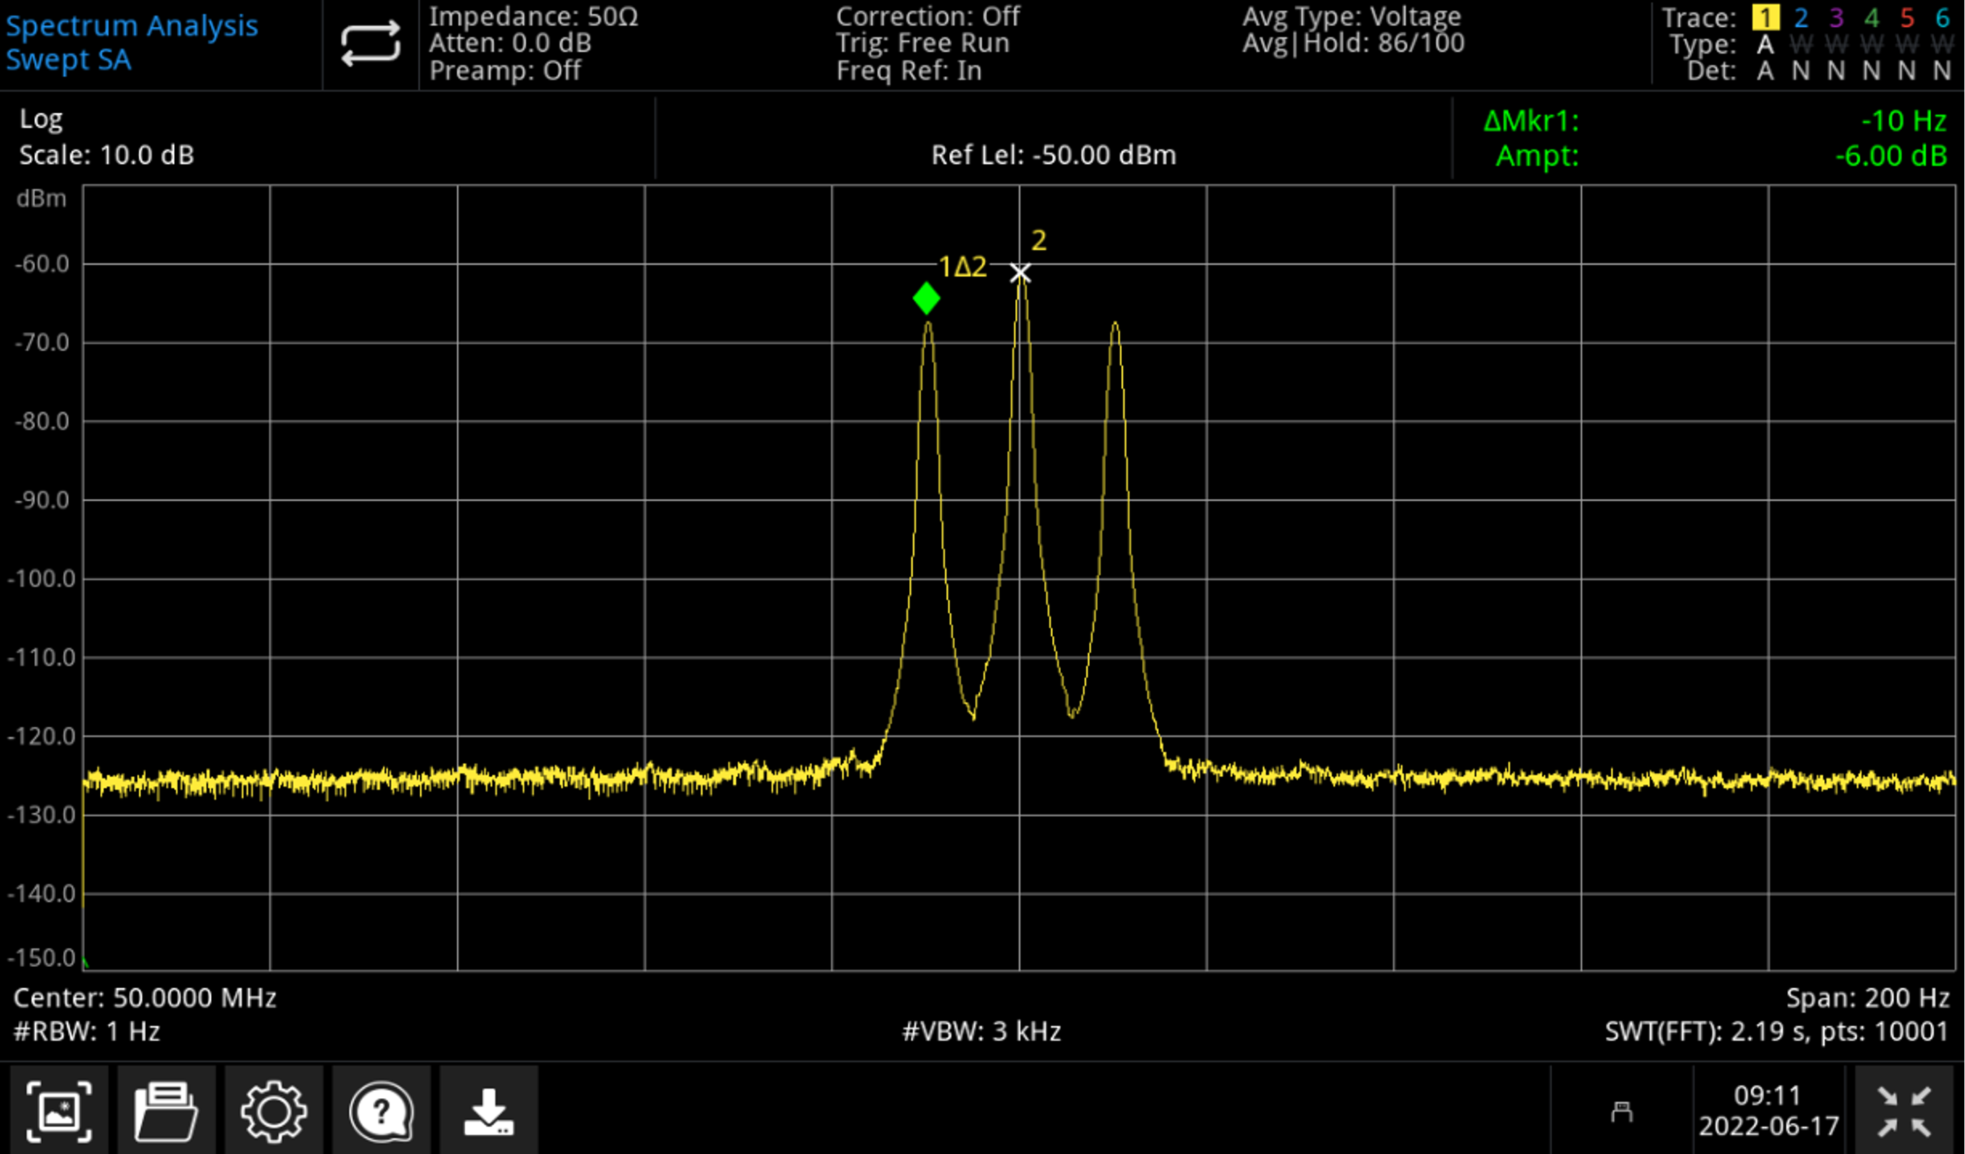Click the save/export download icon
The width and height of the screenshot is (1965, 1154).
click(x=488, y=1110)
